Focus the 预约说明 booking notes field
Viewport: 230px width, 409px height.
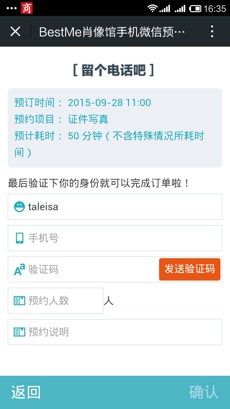tap(121, 332)
